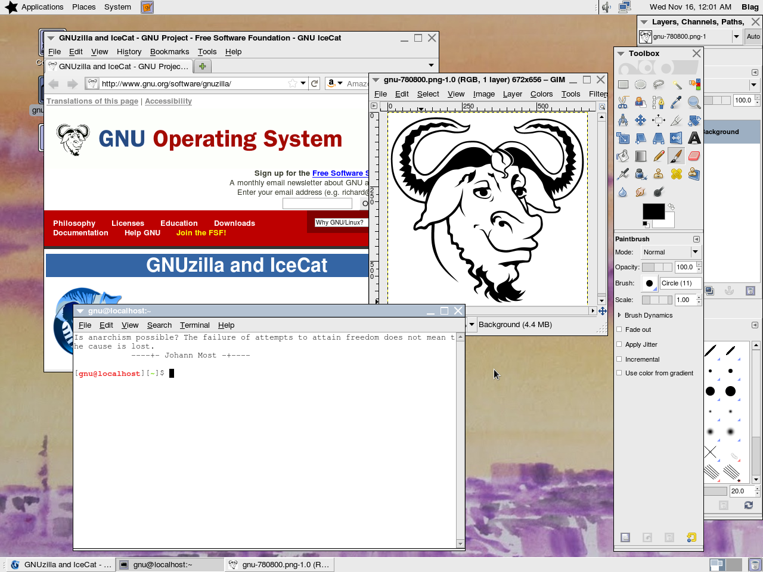The height and width of the screenshot is (572, 763).
Task: Open Paintbrush options tab menu button
Action: [696, 239]
